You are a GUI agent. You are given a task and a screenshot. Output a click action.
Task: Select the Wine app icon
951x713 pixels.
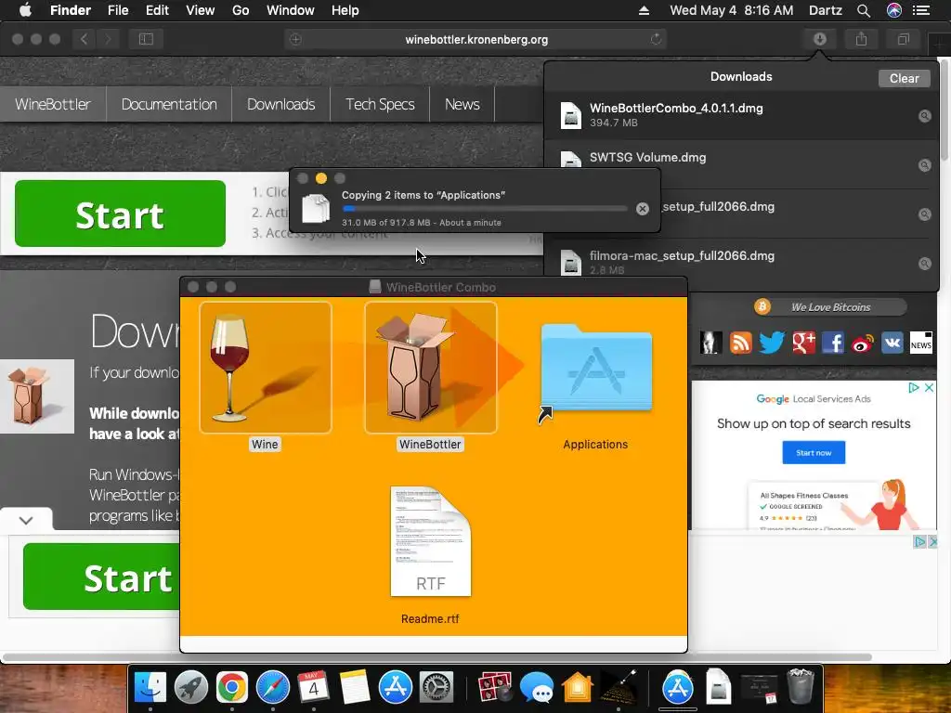tap(265, 368)
